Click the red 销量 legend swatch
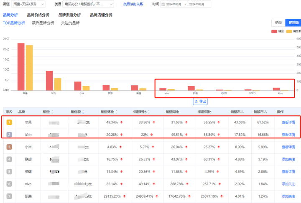 tap(274, 31)
